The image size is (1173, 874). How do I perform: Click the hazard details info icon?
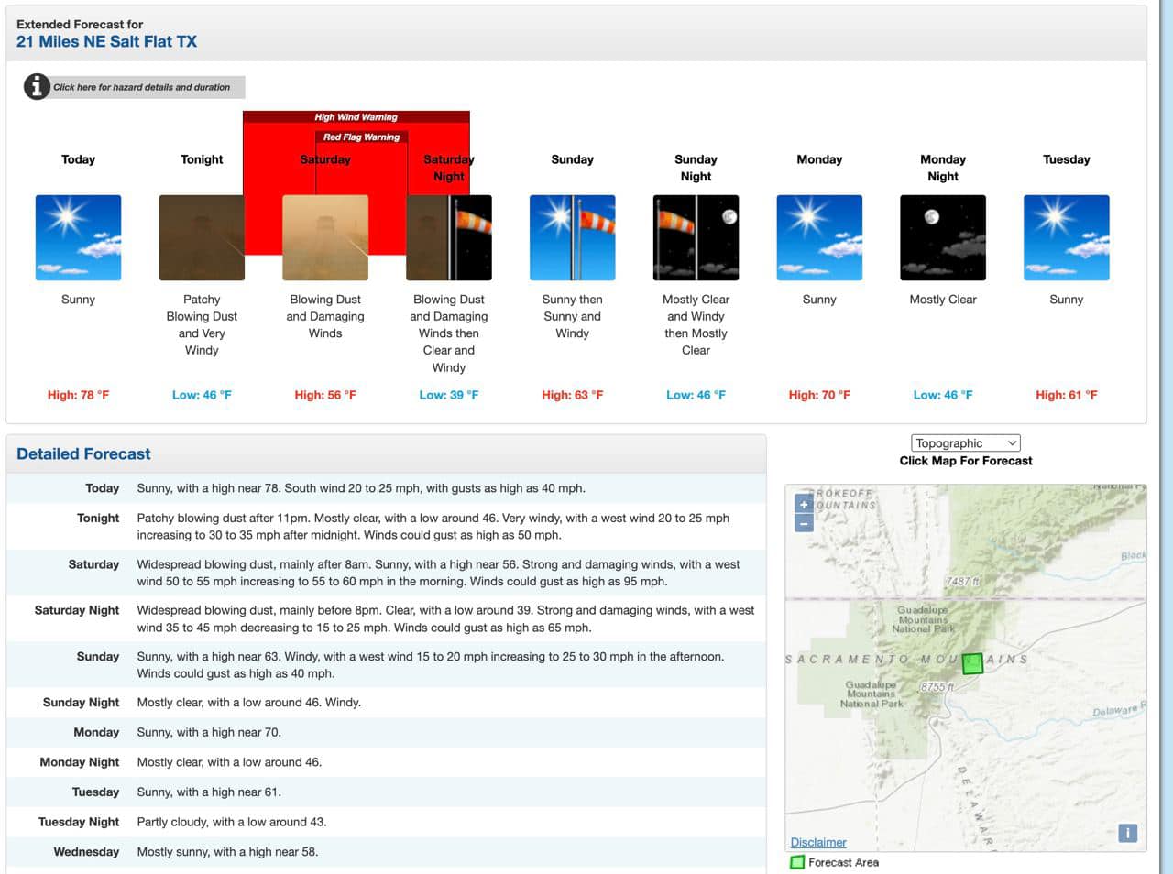[37, 87]
